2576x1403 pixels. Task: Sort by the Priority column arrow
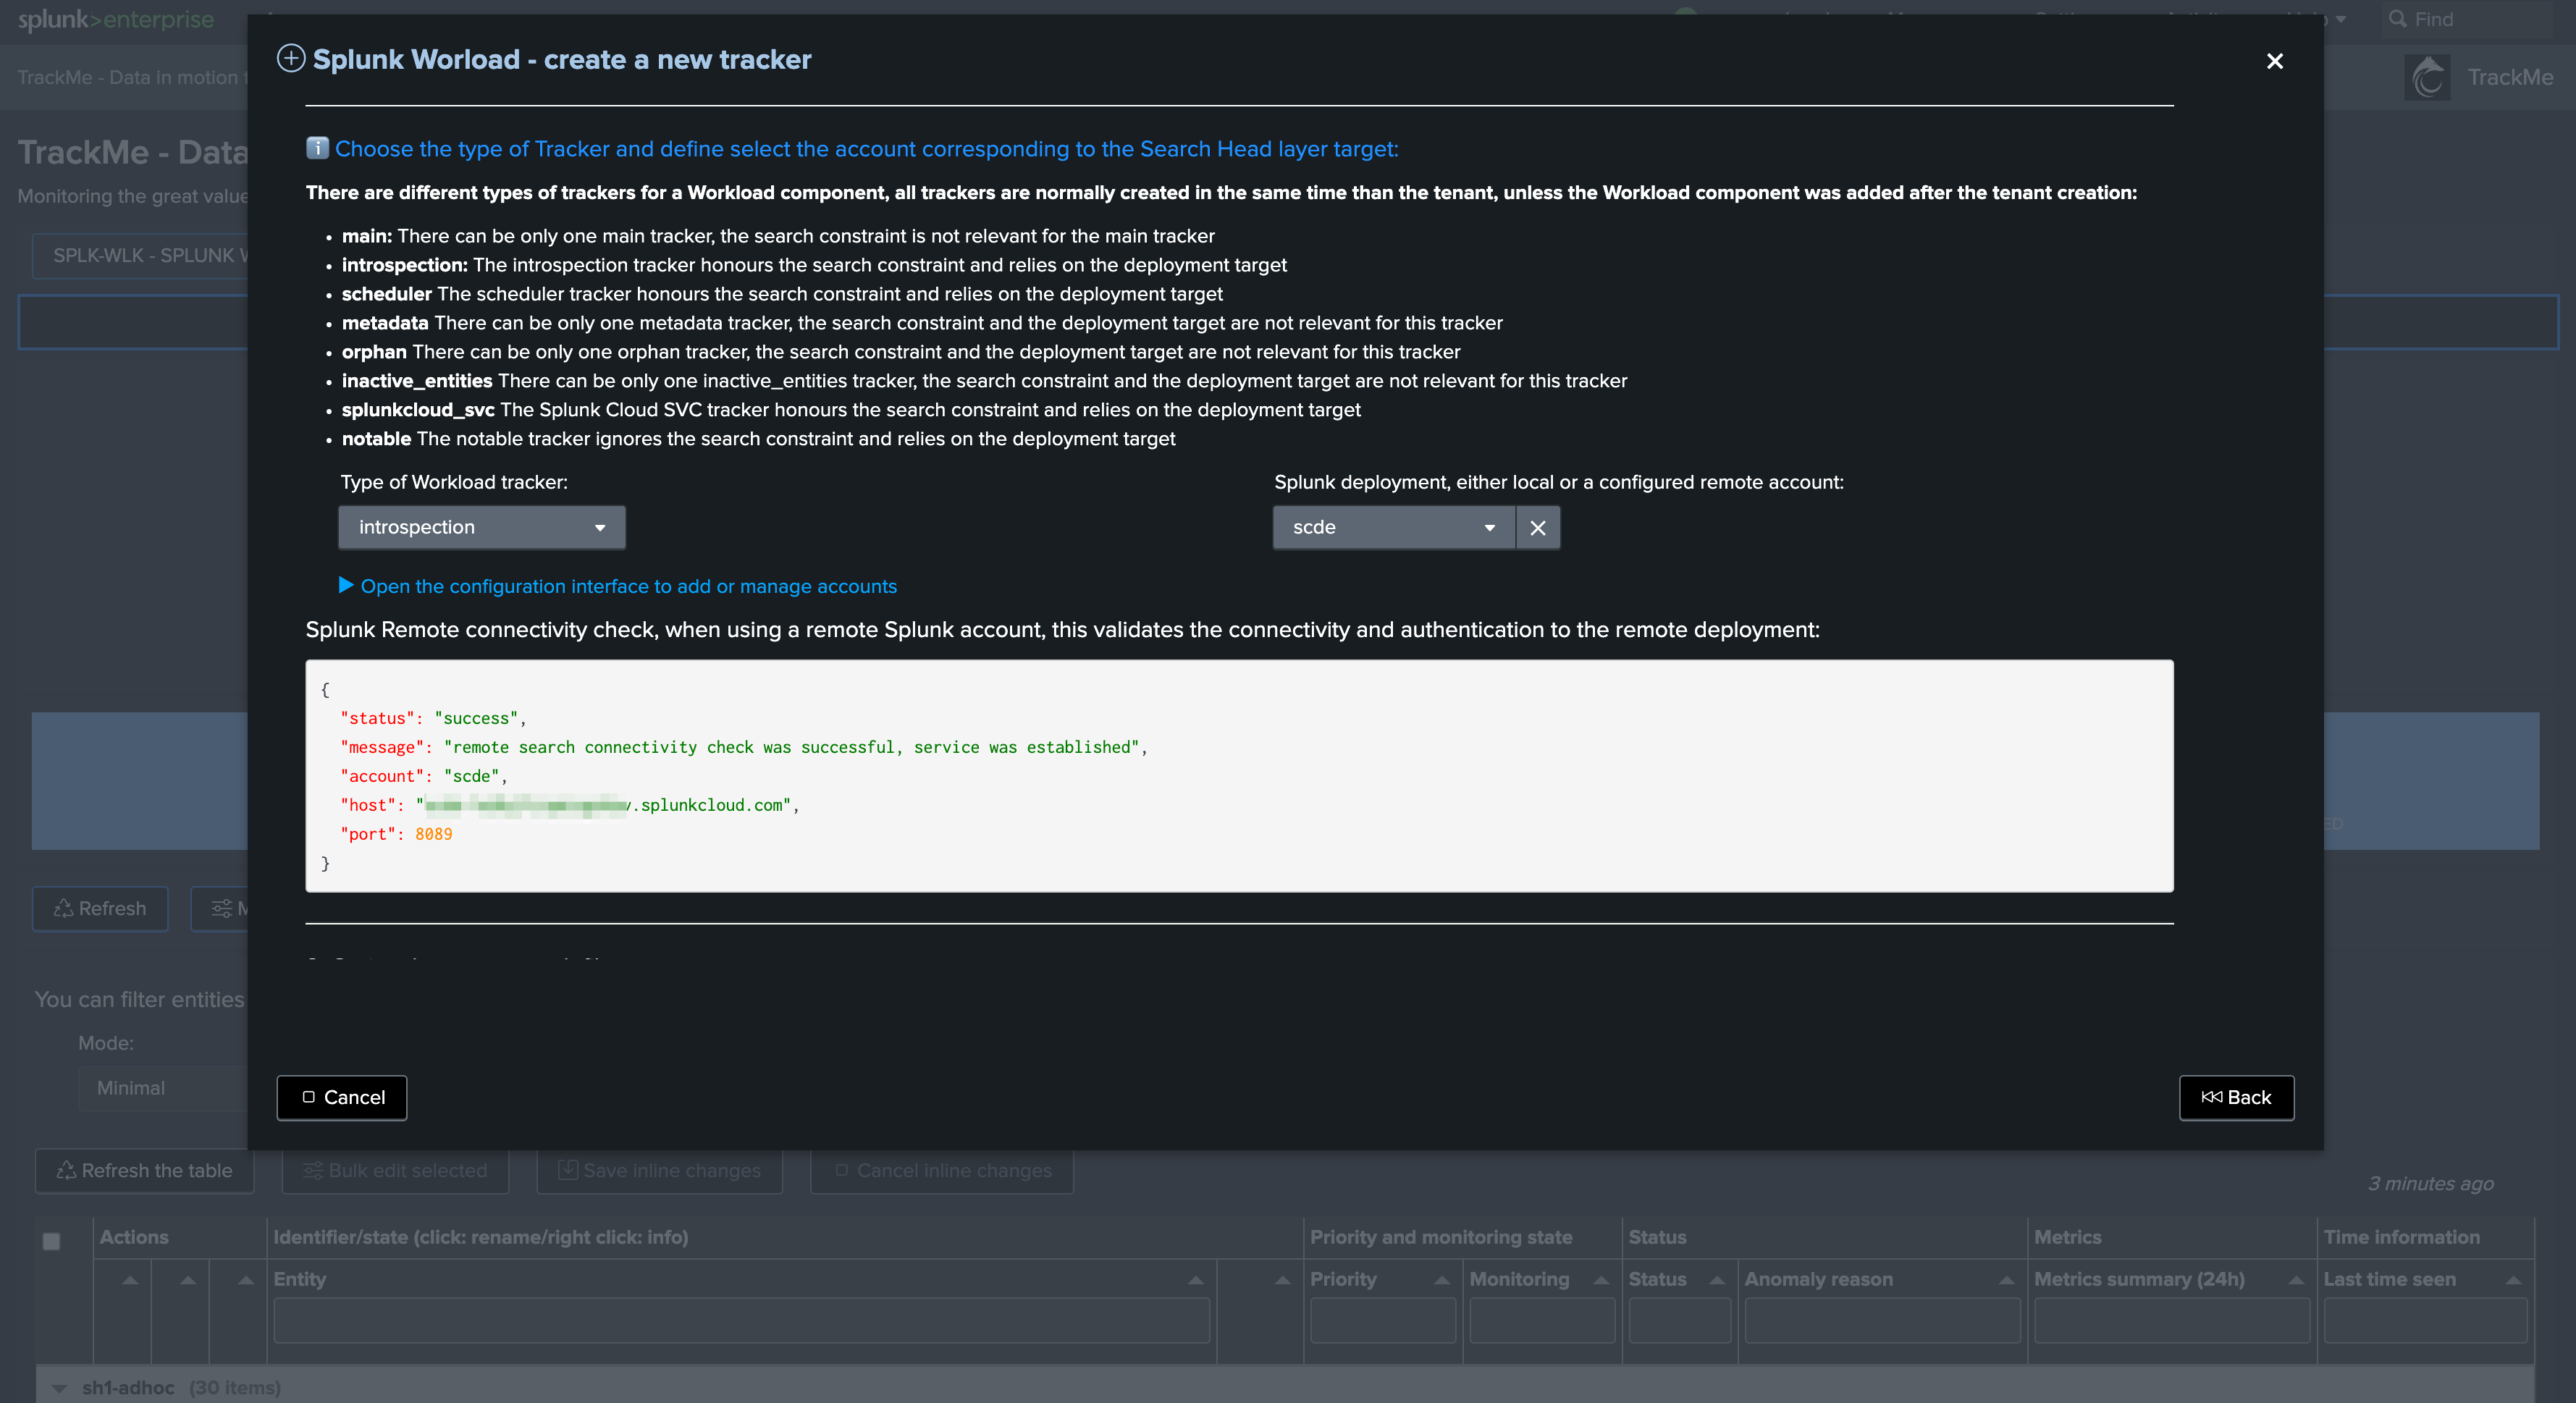click(1442, 1279)
